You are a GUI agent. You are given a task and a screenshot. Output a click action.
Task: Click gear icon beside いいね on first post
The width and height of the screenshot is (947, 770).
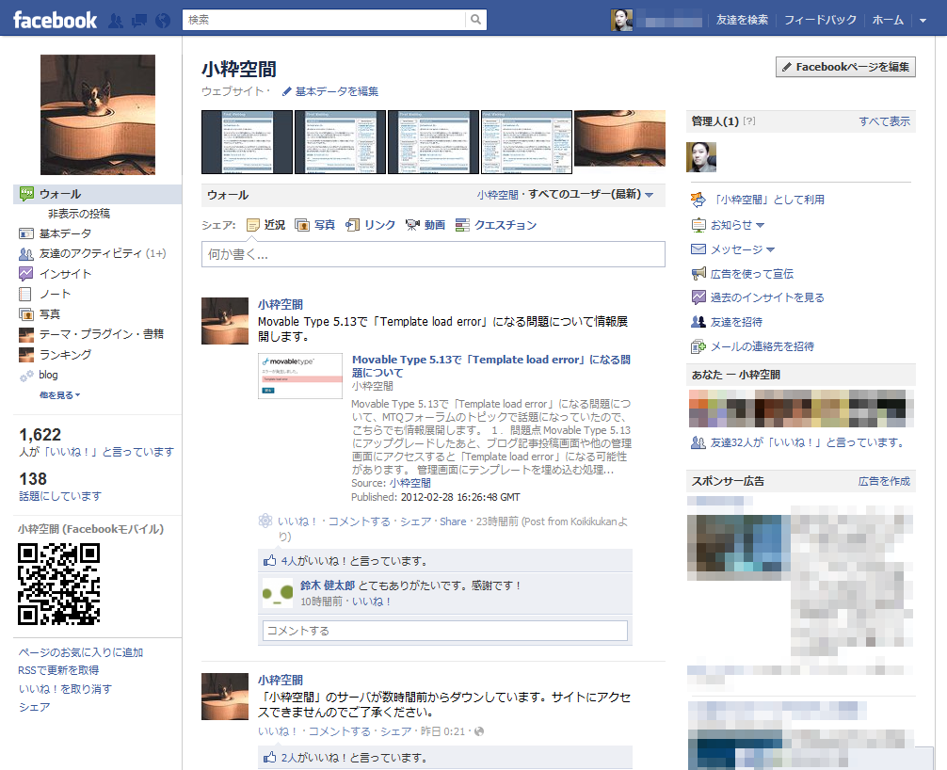tap(265, 521)
